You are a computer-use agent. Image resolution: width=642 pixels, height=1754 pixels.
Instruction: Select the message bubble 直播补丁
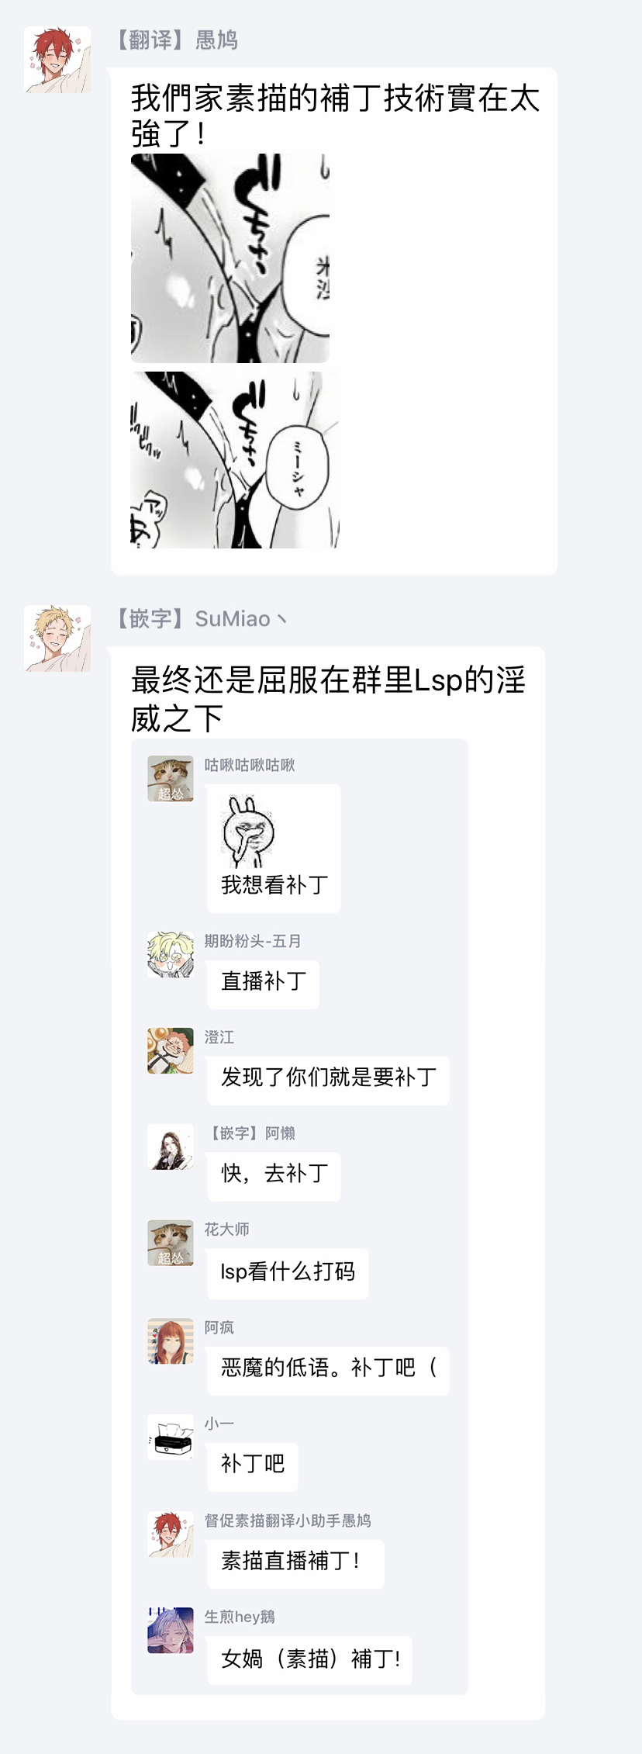coord(263,982)
